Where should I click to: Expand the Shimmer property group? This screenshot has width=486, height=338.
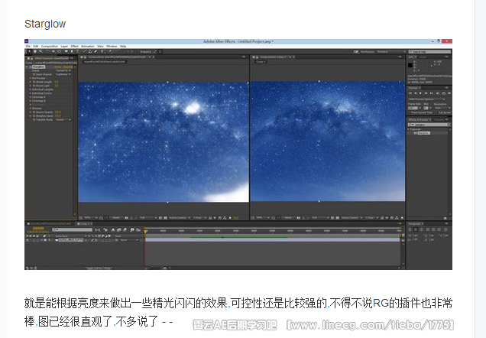click(x=30, y=109)
